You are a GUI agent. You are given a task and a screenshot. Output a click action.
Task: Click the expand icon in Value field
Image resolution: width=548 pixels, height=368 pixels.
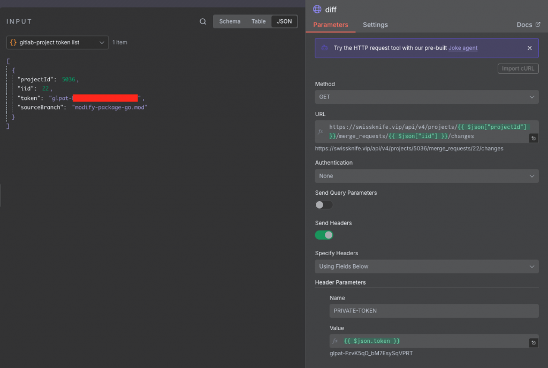coord(534,342)
